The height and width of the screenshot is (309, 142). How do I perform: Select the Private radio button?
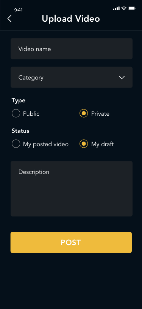[x=84, y=113]
